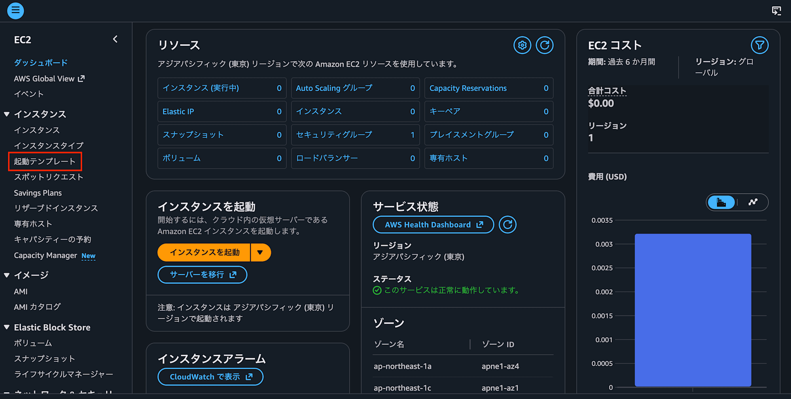Open インスタンスタイプ in sidebar
791x399 pixels.
point(49,146)
